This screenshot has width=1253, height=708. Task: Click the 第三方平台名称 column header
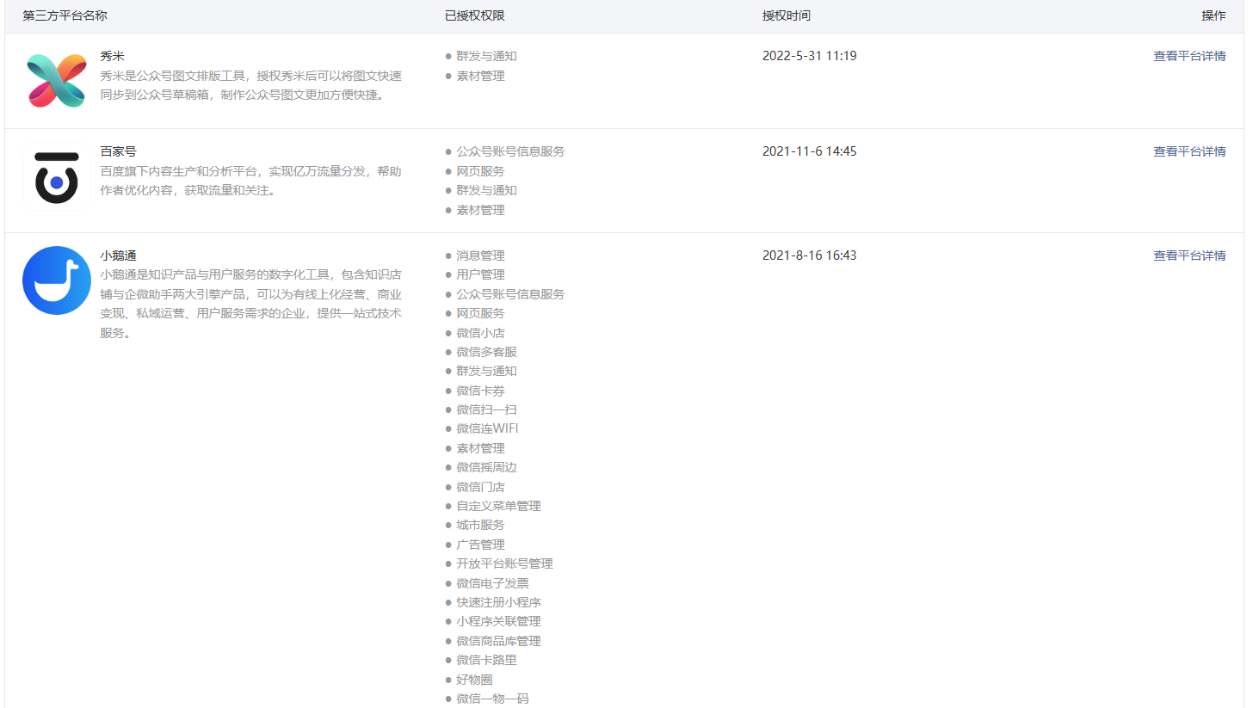(65, 15)
